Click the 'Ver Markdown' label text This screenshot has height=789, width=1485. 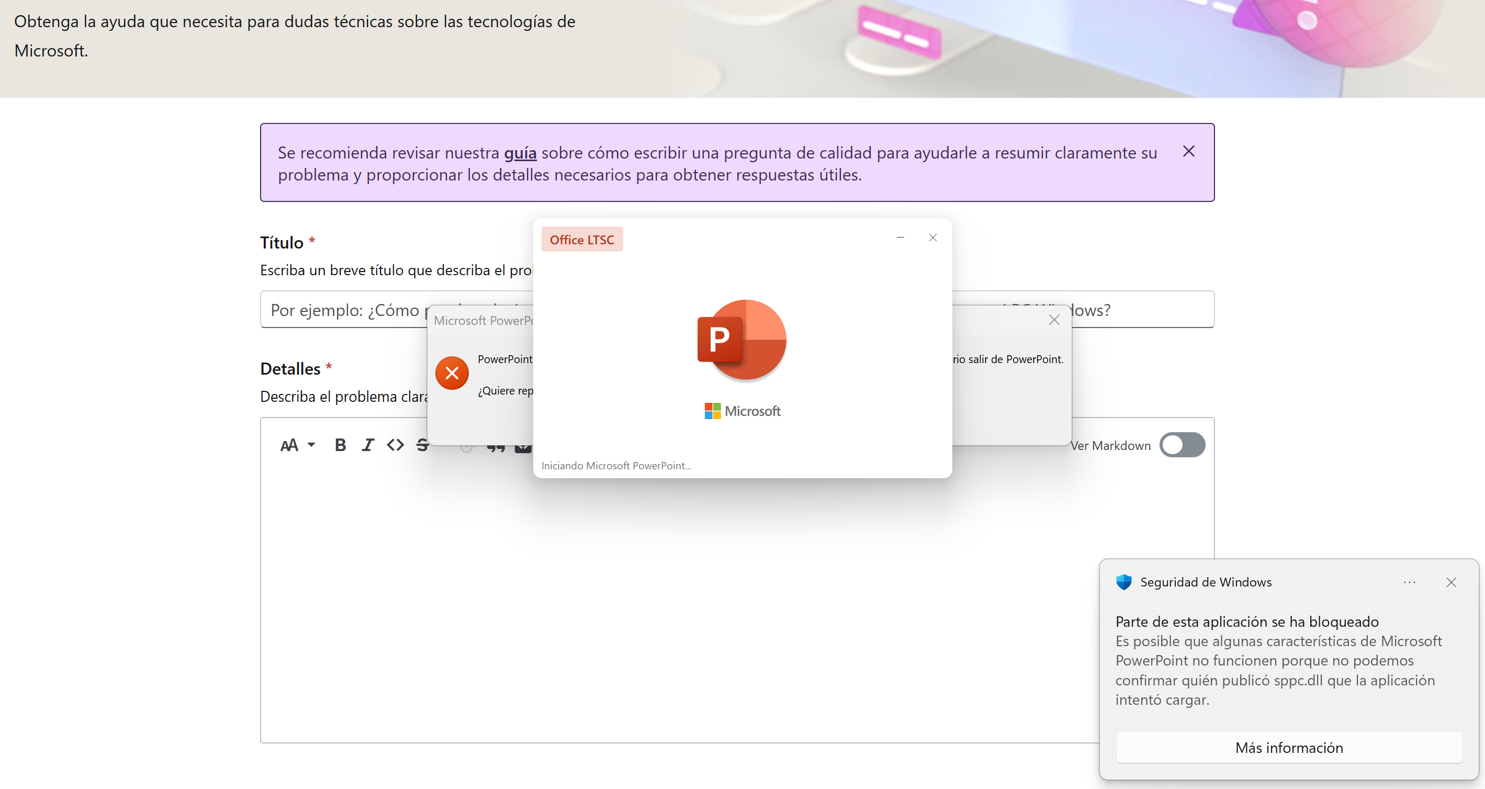point(1110,445)
